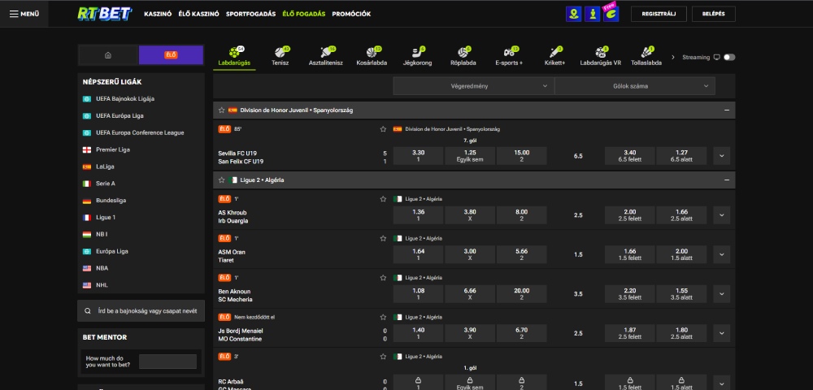Open the home icon tab in sidebar
813x390 pixels.
(108, 55)
